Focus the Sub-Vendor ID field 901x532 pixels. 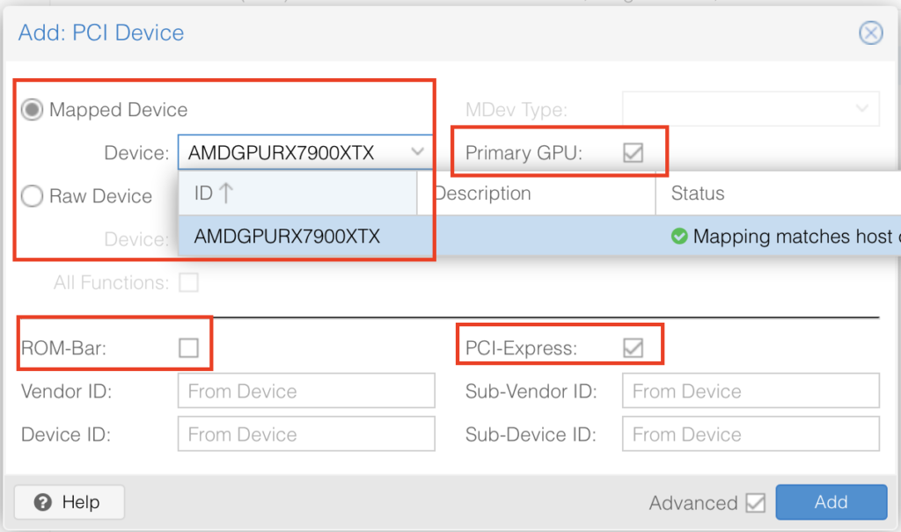click(750, 391)
